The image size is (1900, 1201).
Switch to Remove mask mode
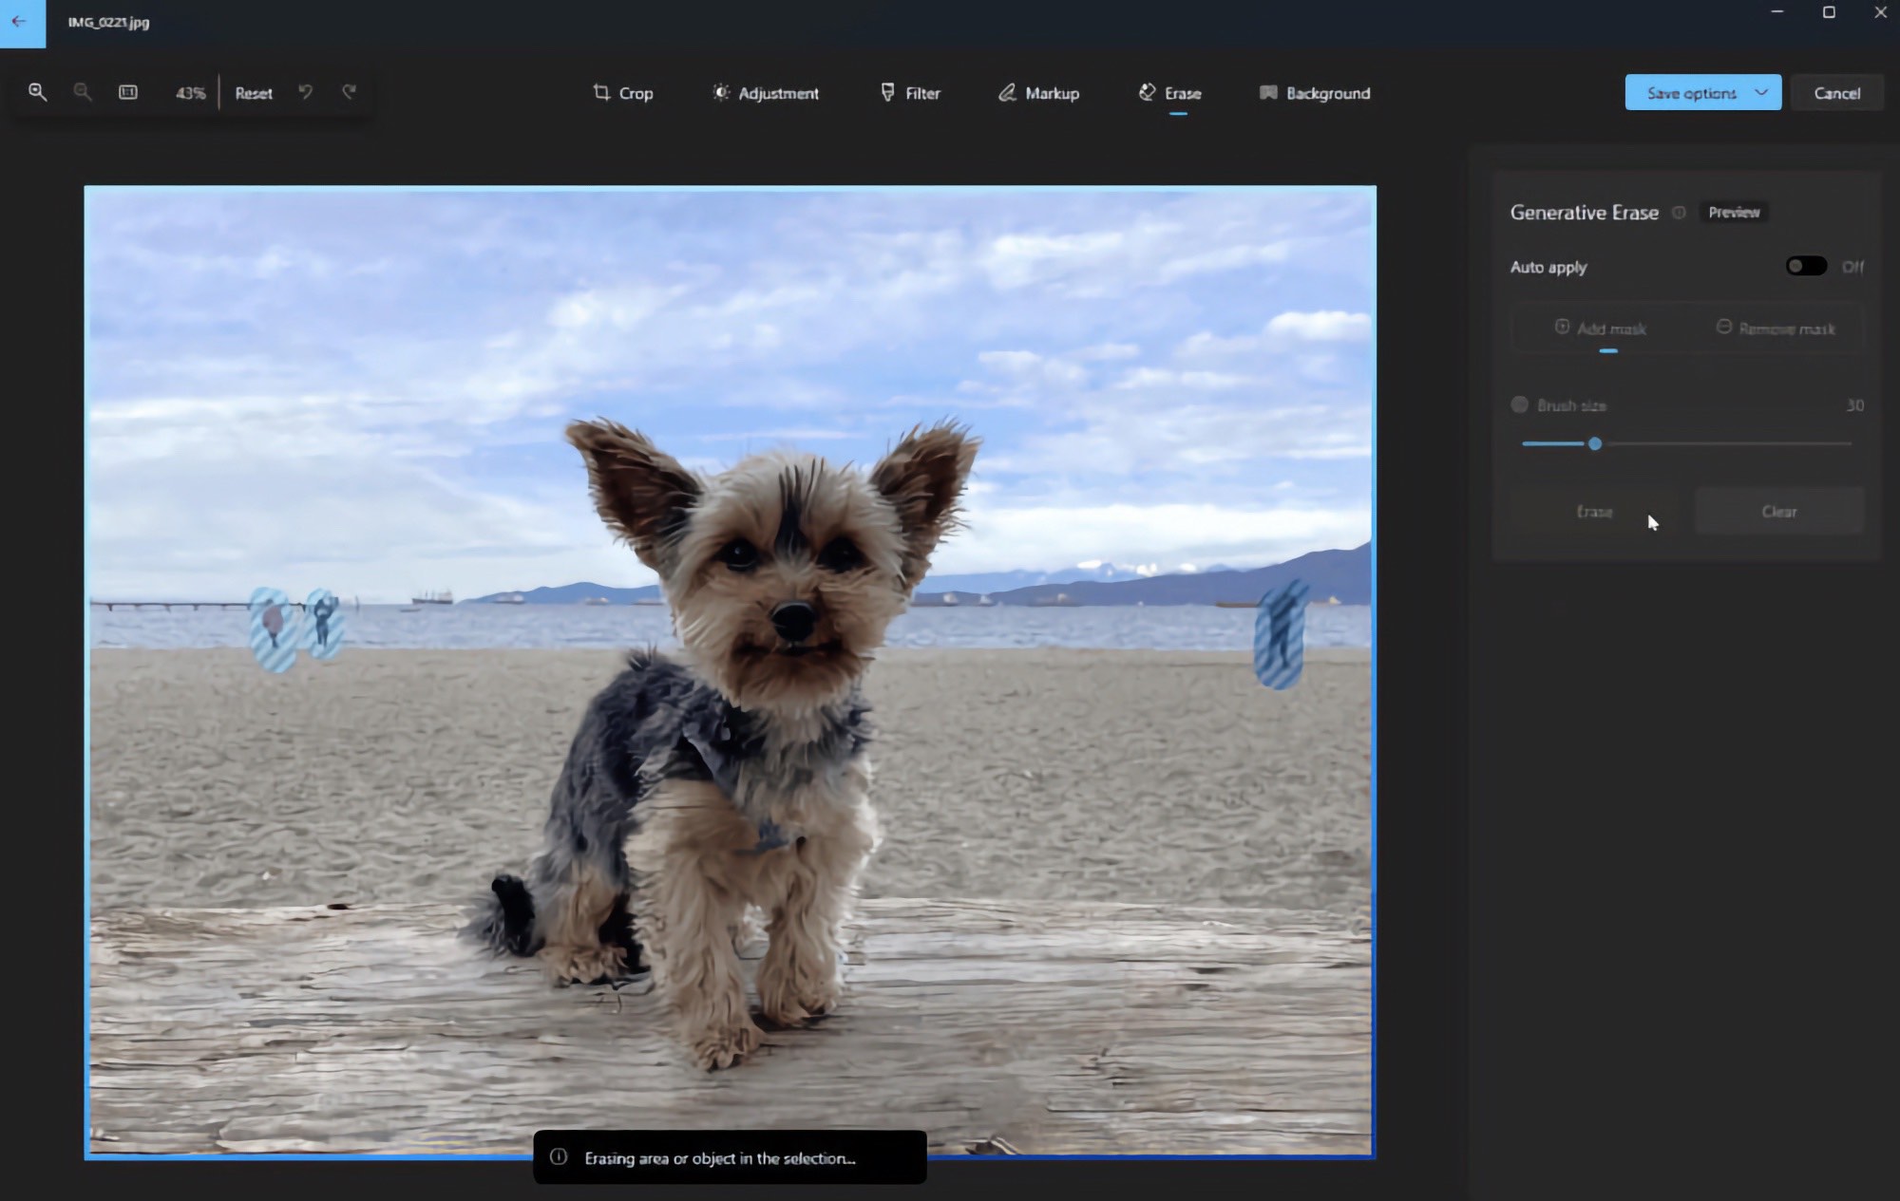(1778, 328)
